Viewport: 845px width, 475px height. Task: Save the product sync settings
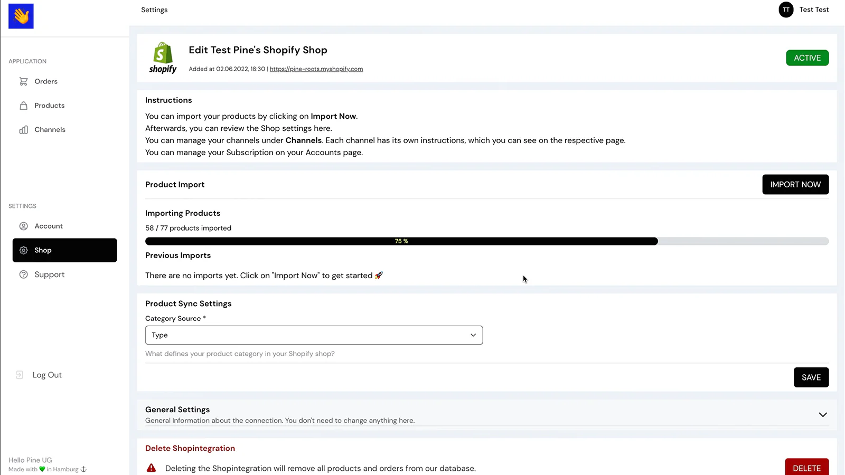click(811, 377)
